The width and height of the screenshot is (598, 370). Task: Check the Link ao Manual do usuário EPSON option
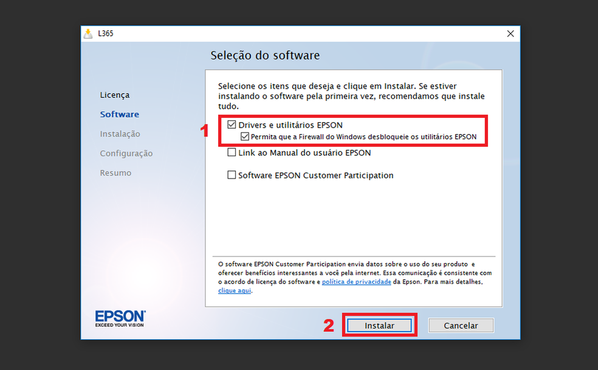(232, 152)
